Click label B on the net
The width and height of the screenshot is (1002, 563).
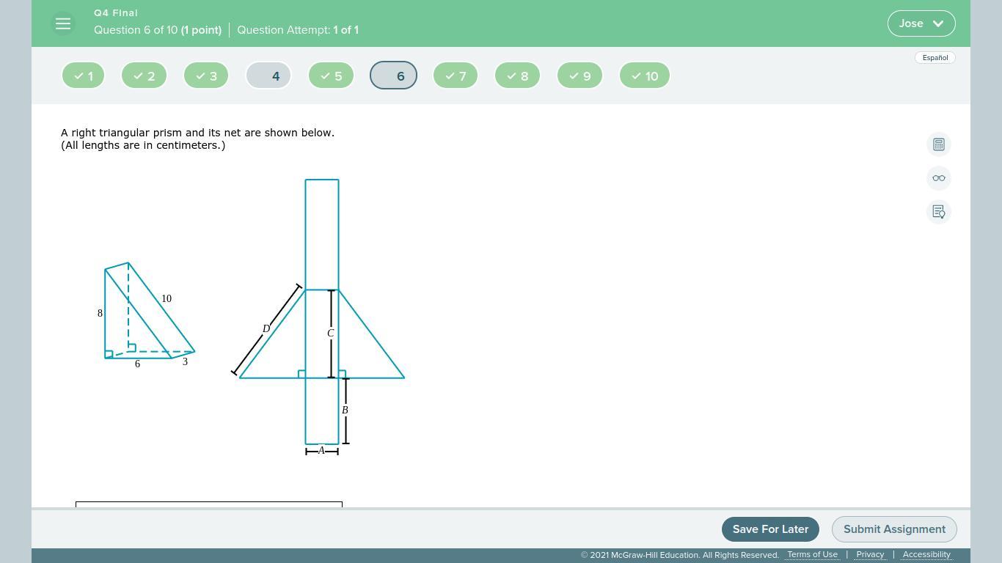pos(345,411)
